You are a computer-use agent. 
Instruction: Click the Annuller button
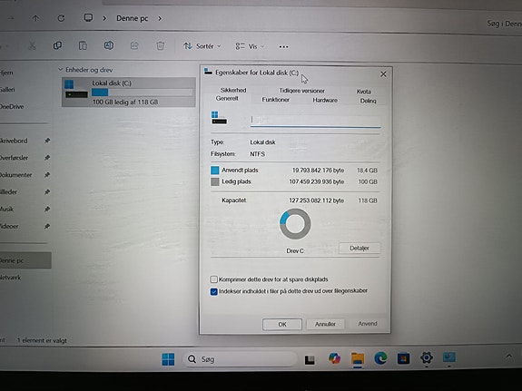point(325,324)
